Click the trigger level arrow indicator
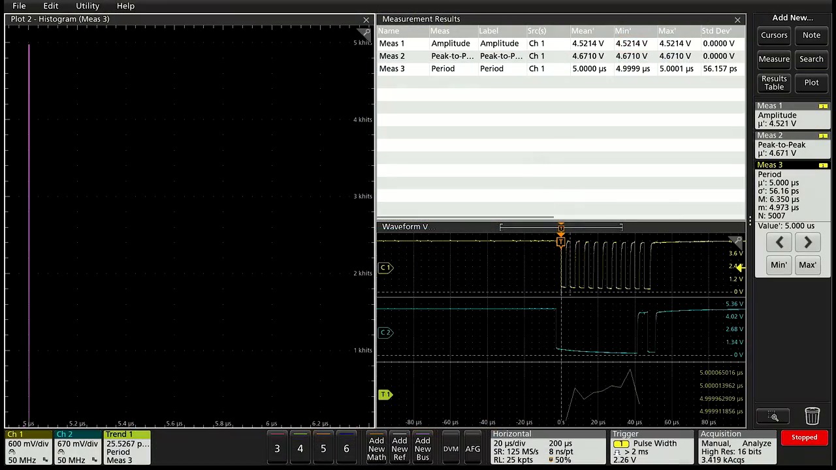Image resolution: width=836 pixels, height=470 pixels. 738,268
